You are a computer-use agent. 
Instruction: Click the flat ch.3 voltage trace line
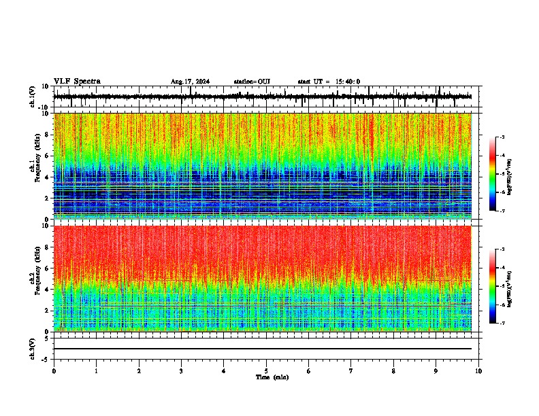coord(263,349)
